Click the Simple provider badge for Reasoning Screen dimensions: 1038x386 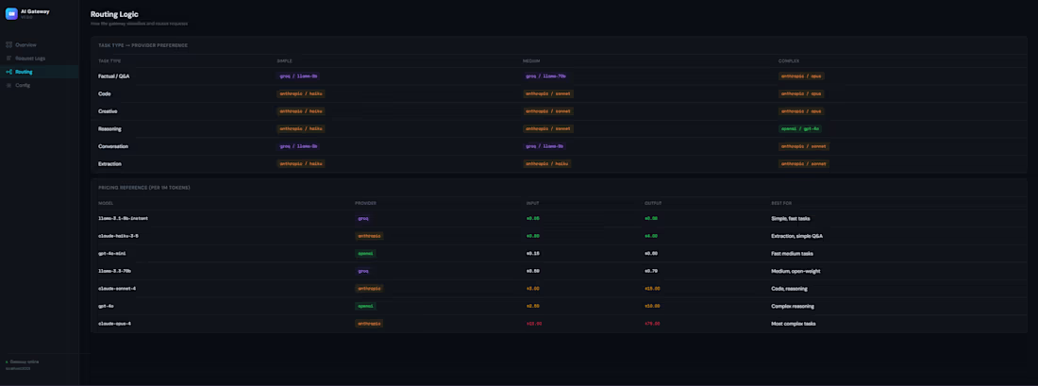(x=301, y=128)
